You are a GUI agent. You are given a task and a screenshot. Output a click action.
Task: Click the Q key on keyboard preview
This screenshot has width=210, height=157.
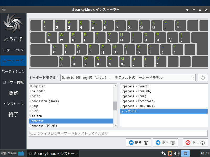52,37
